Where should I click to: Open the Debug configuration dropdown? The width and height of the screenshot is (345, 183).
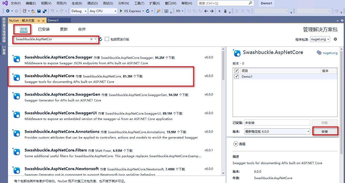pyautogui.click(x=78, y=11)
